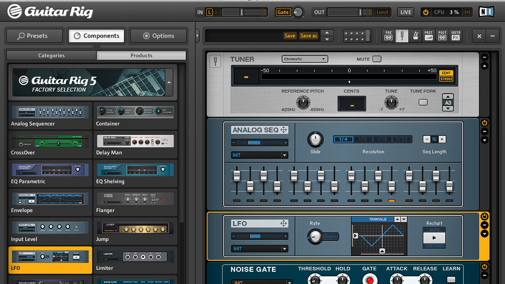
Task: Switch to the Products tab
Action: 141,55
